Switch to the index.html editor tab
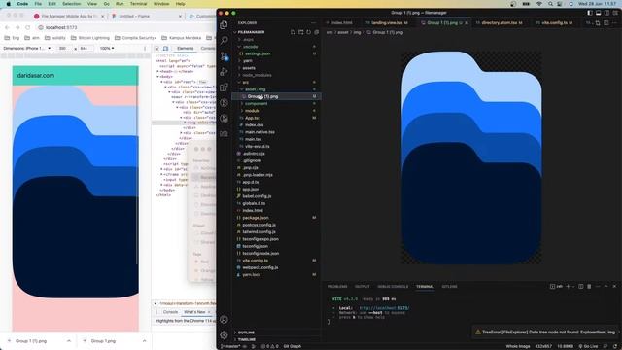 (x=341, y=23)
